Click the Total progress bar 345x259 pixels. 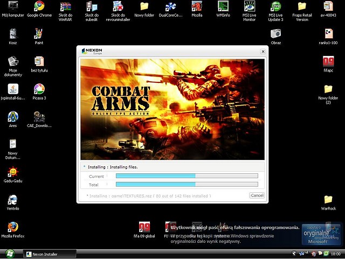click(x=187, y=184)
